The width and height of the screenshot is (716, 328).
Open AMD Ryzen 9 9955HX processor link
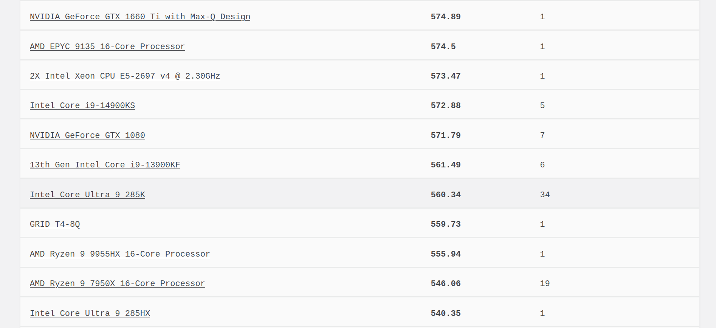[120, 254]
